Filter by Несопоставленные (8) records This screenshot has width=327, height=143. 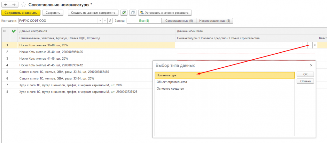pyautogui.click(x=214, y=21)
